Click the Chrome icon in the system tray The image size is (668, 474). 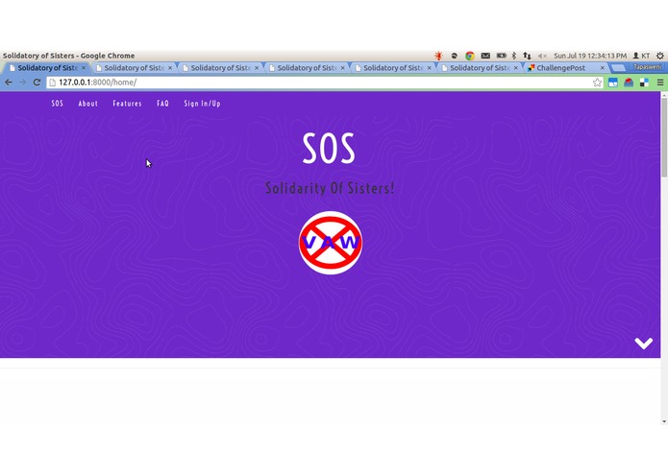[470, 56]
